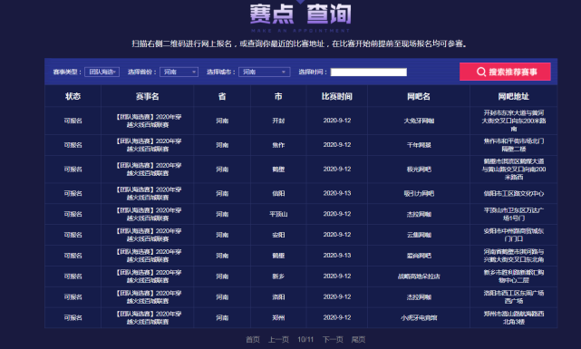Select the 开封 city cell
The image size is (581, 349).
point(278,121)
